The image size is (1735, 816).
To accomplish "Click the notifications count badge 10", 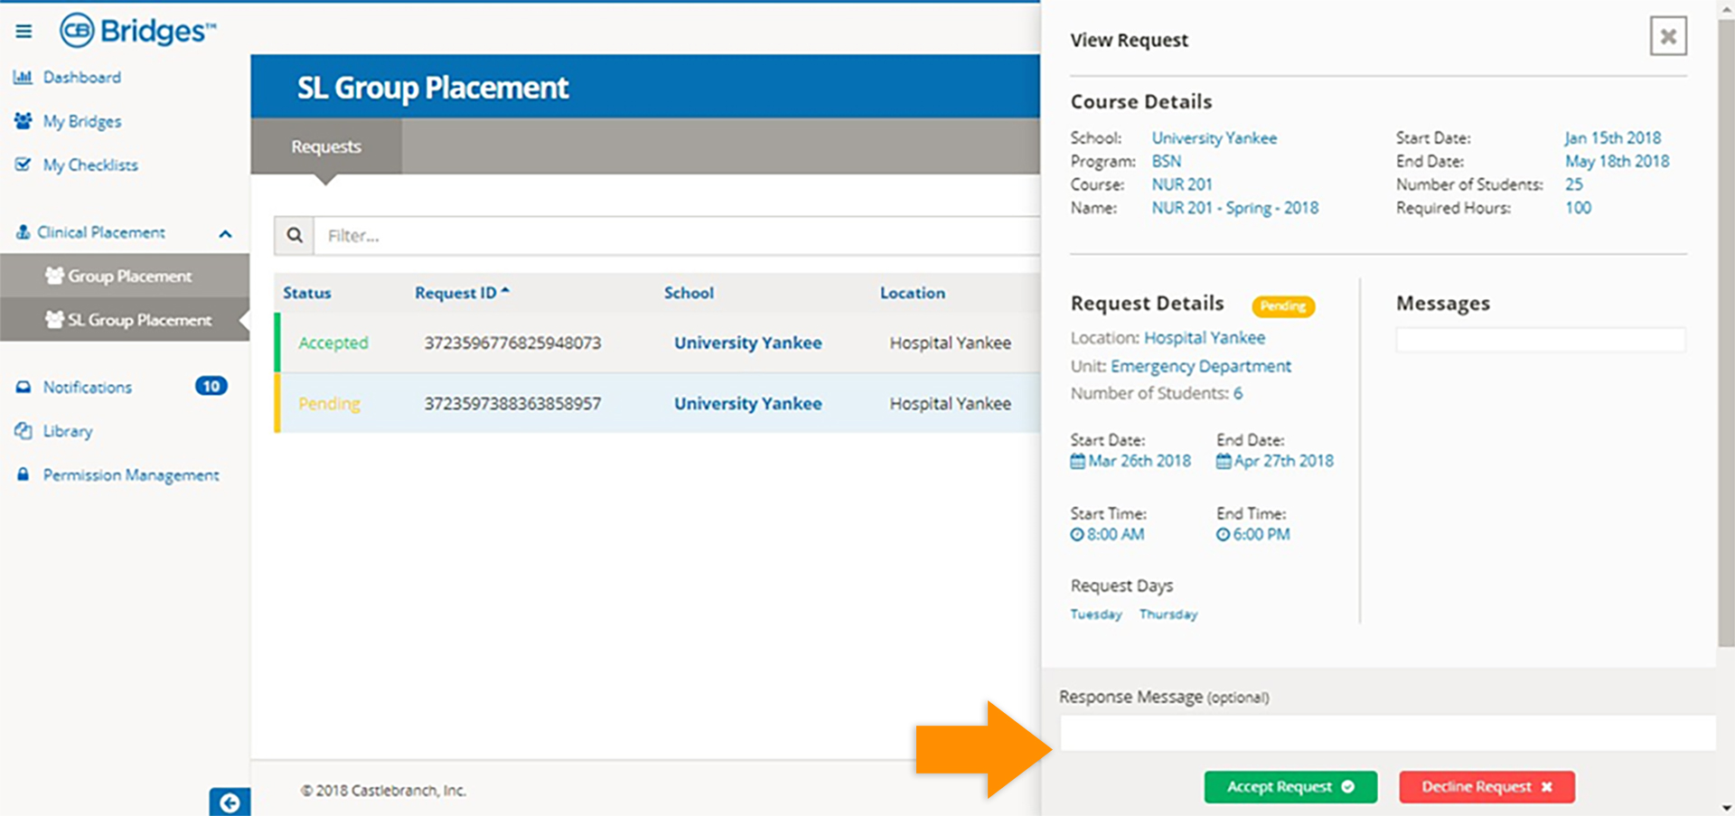I will click(x=211, y=386).
